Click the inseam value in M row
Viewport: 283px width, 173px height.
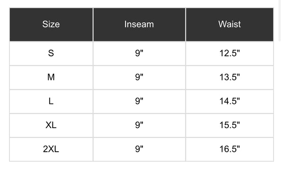tap(139, 78)
